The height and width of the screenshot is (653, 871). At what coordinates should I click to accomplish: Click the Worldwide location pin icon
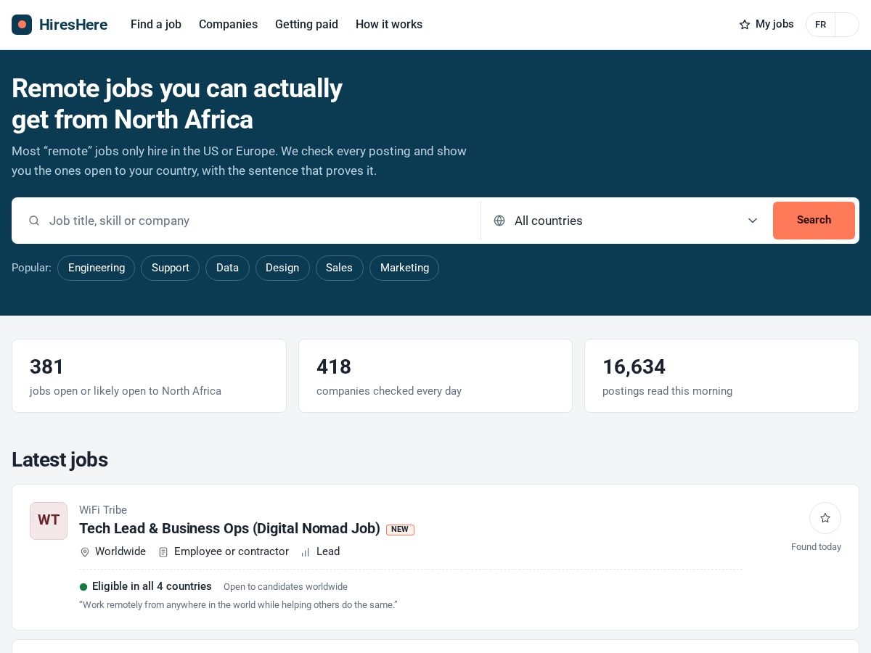85,552
